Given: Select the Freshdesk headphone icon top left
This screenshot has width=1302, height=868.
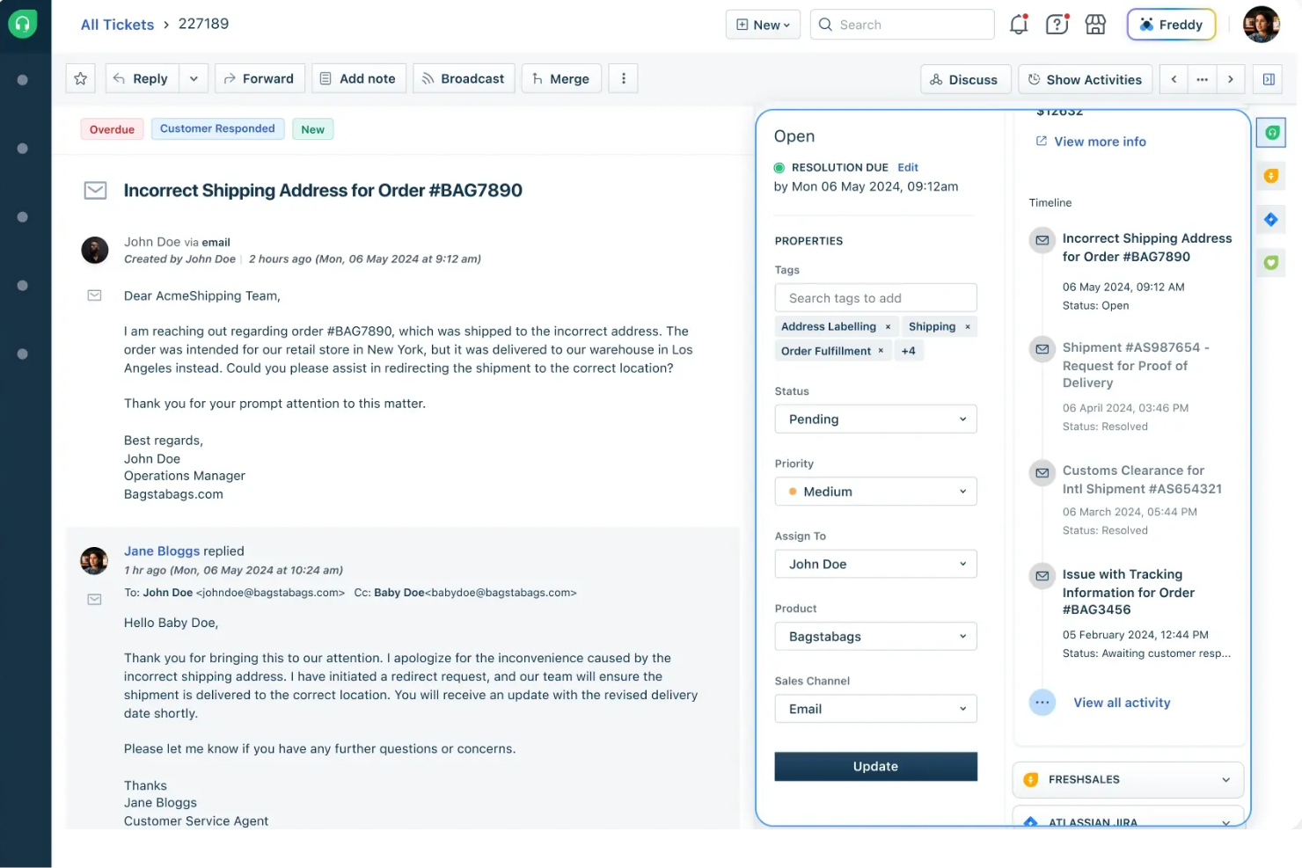Looking at the screenshot, I should [23, 24].
